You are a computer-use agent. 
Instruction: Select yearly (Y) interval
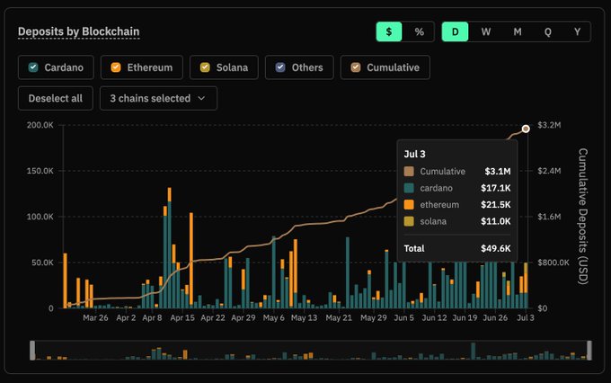pyautogui.click(x=577, y=31)
